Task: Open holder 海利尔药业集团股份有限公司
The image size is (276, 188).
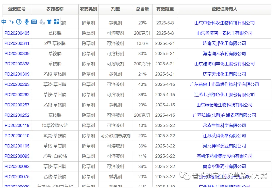Action: point(224,156)
